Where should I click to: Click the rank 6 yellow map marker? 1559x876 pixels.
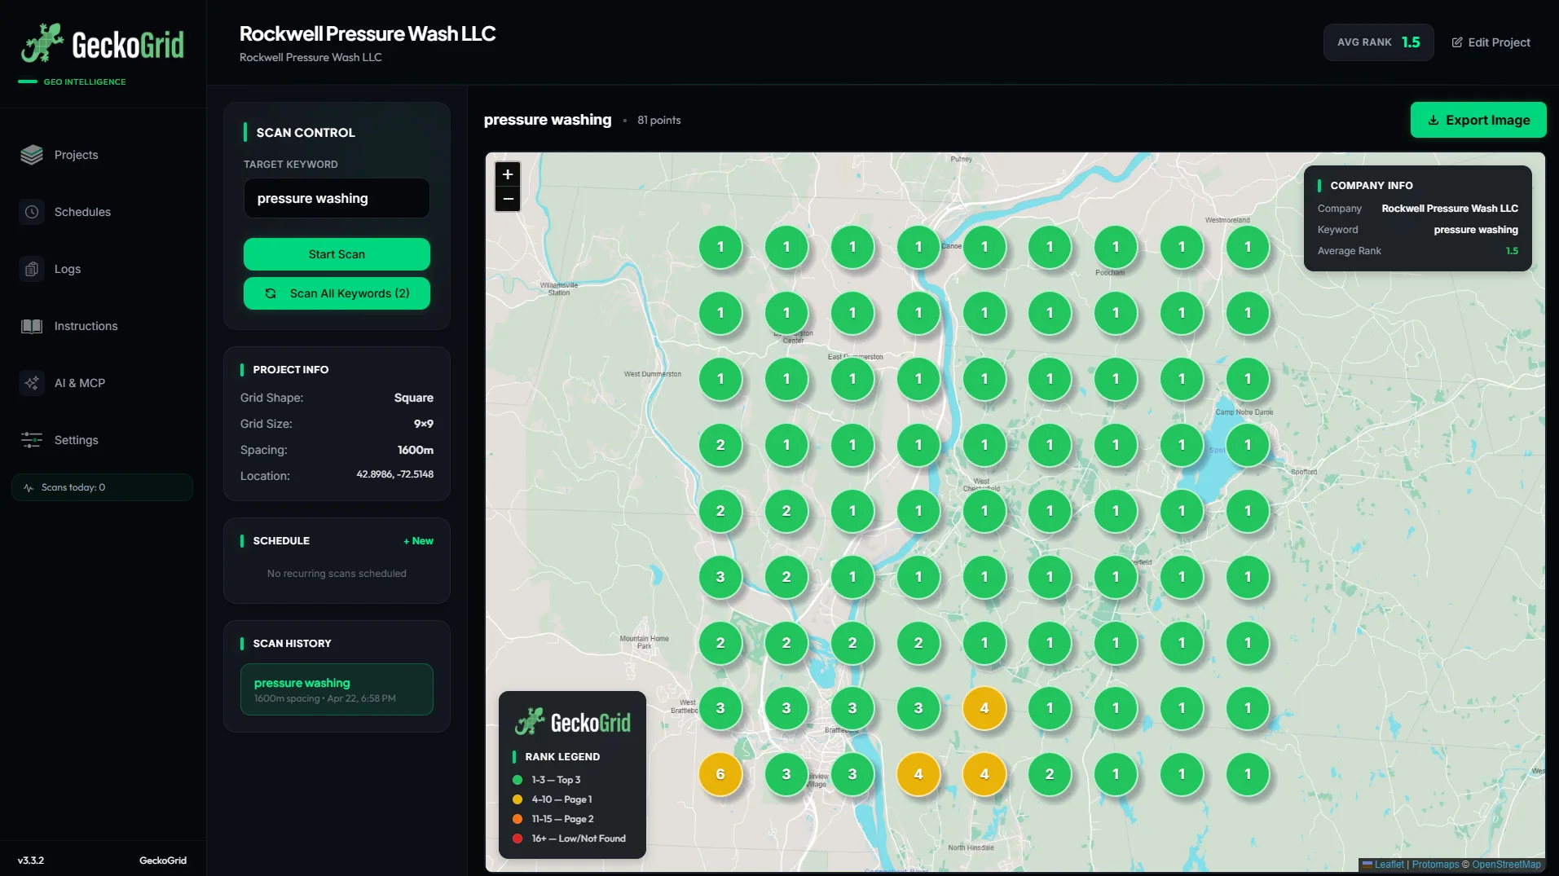[x=720, y=774]
